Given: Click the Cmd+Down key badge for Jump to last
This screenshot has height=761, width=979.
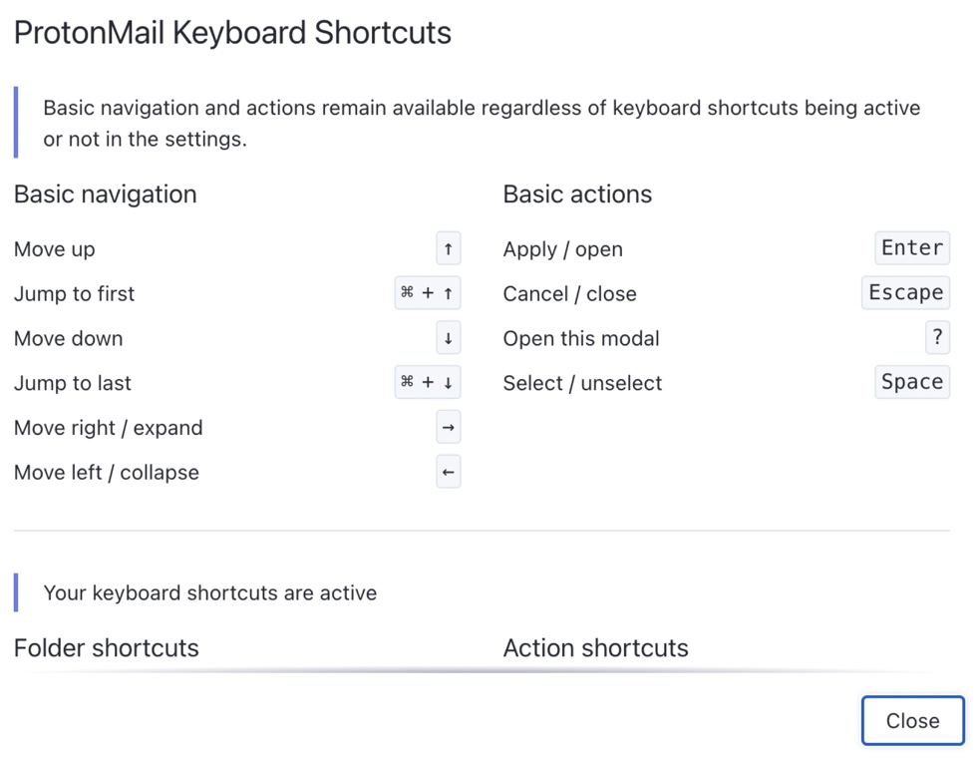Looking at the screenshot, I should (427, 382).
